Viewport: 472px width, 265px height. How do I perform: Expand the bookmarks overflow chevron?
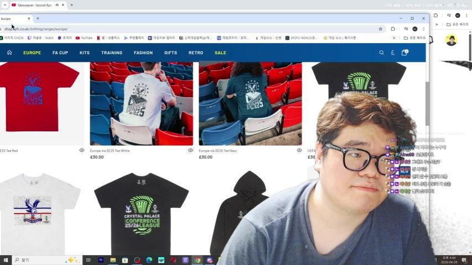pos(394,38)
